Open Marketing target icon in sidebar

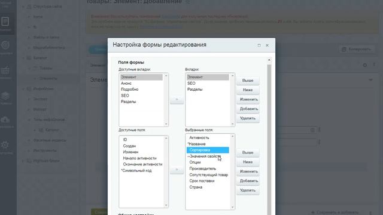[5, 47]
